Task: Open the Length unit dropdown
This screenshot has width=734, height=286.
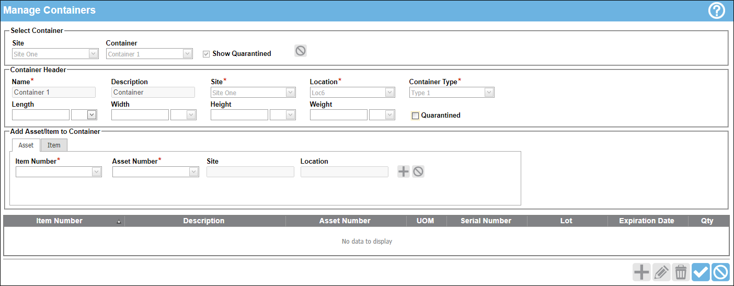Action: (91, 115)
